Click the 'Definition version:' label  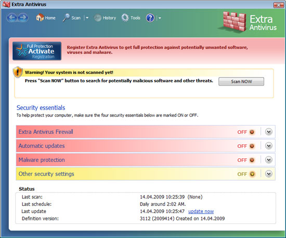point(41,218)
